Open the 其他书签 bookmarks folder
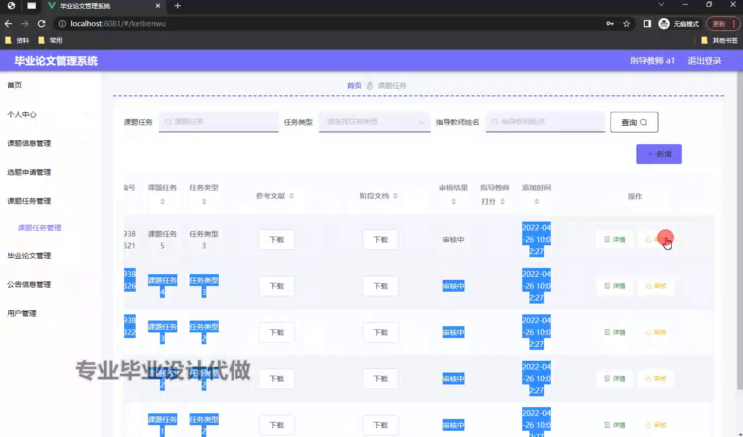The image size is (743, 437). pyautogui.click(x=719, y=40)
